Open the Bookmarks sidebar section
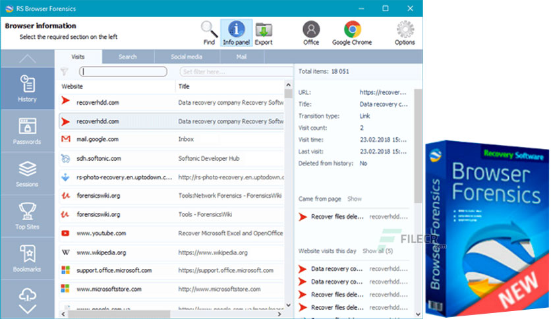 [27, 258]
